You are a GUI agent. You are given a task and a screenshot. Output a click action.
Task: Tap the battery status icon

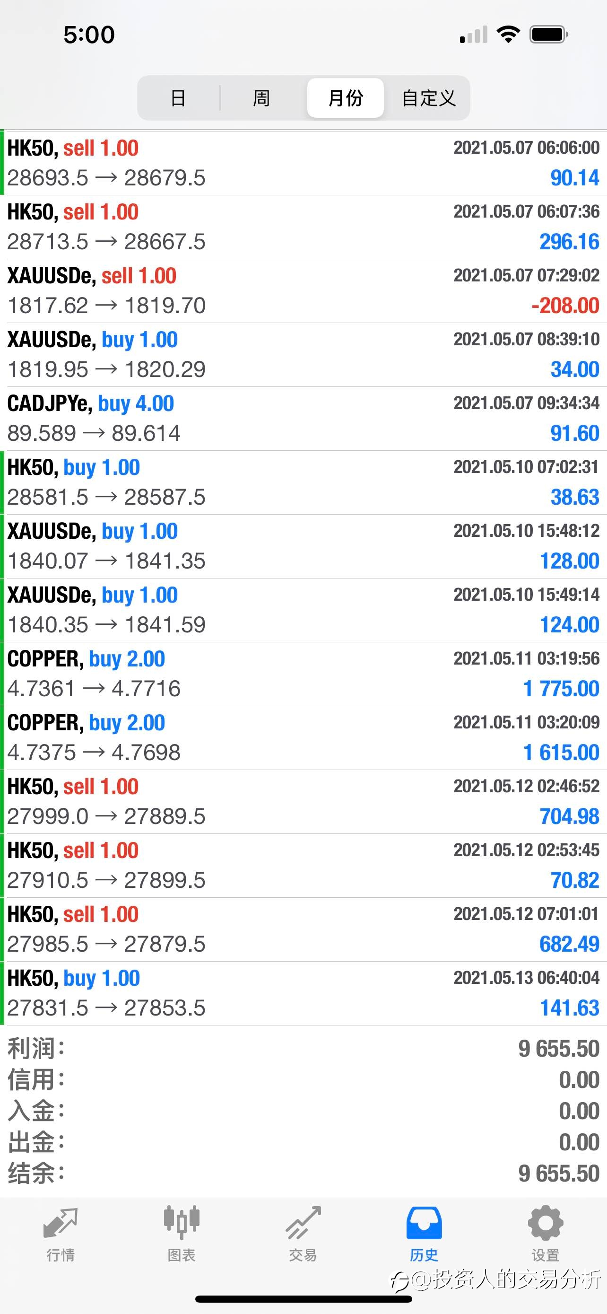coord(549,35)
